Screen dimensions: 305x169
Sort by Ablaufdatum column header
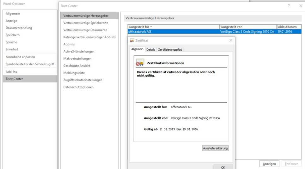click(x=289, y=27)
